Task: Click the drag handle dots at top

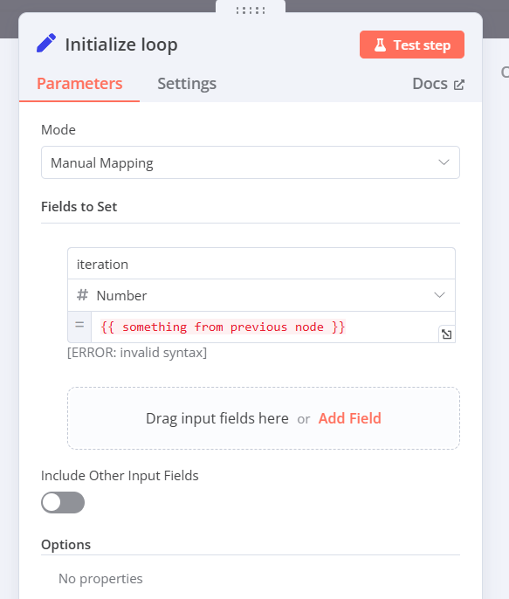Action: pos(251,10)
